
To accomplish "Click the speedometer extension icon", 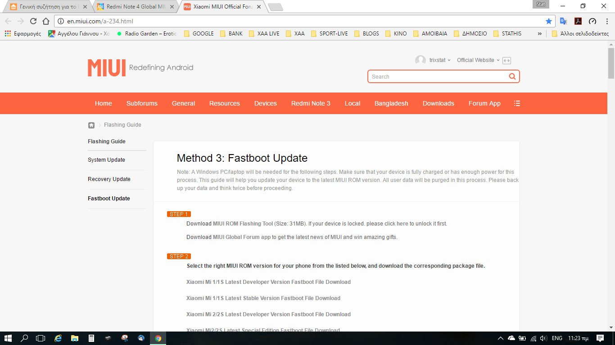I will (x=592, y=21).
